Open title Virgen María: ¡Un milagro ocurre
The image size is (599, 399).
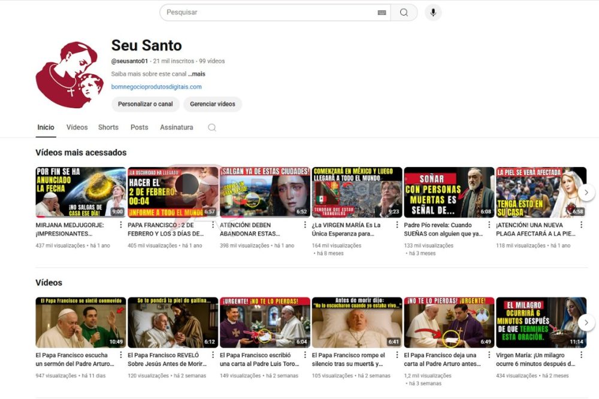tap(535, 360)
